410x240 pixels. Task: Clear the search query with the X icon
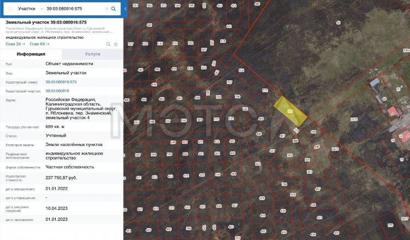coord(107,9)
